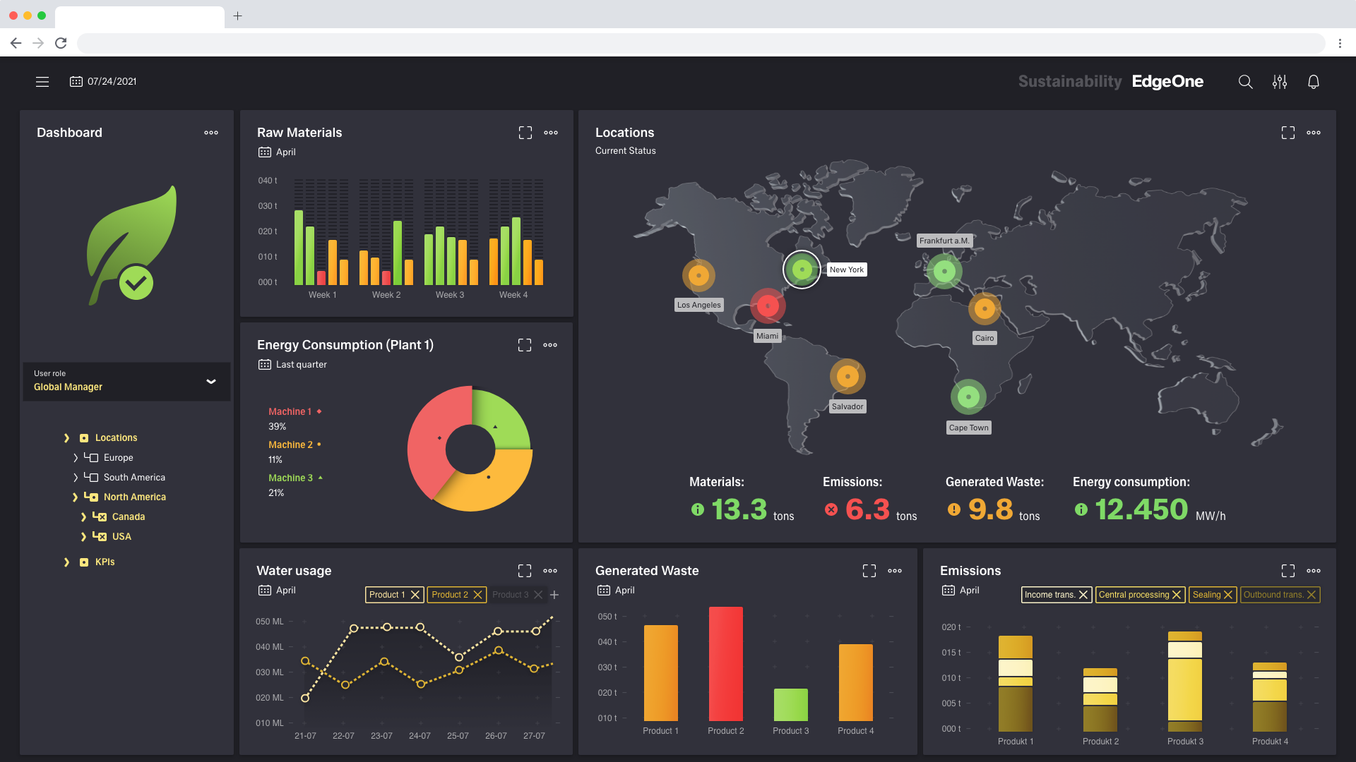Expand the KPIs tree node

coord(66,562)
